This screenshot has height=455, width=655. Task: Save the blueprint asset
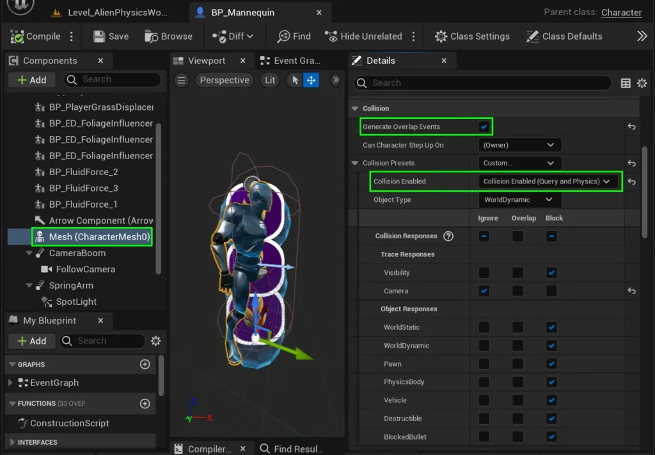click(111, 36)
